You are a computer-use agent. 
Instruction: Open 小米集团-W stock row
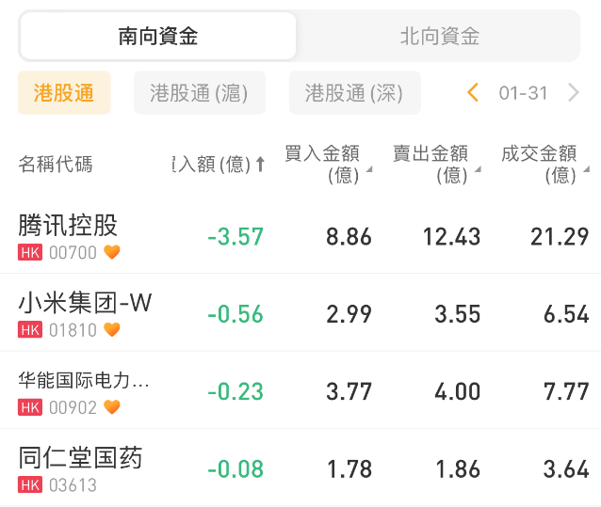(x=300, y=312)
